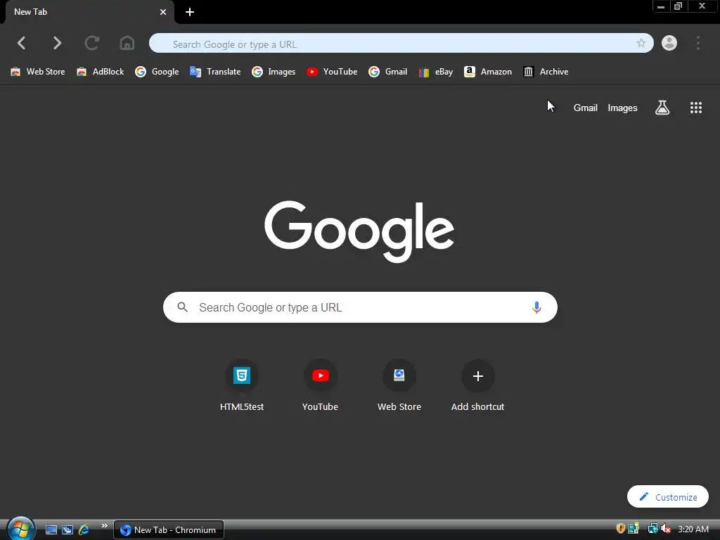Click the Google logo

click(x=359, y=231)
